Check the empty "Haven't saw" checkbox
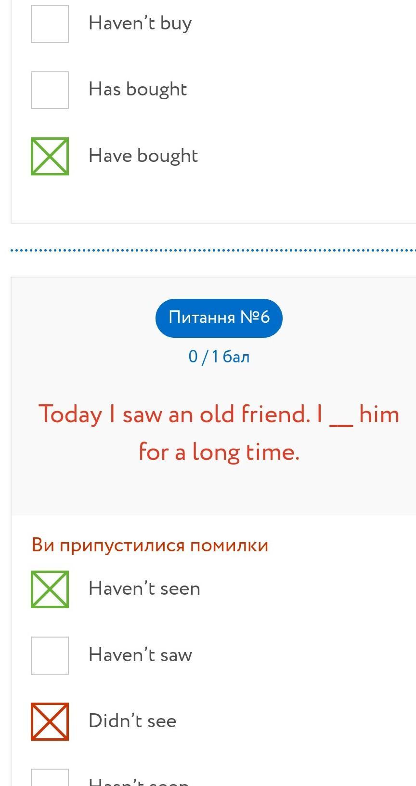 (x=50, y=655)
